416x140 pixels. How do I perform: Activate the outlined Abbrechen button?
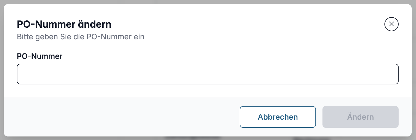(278, 117)
